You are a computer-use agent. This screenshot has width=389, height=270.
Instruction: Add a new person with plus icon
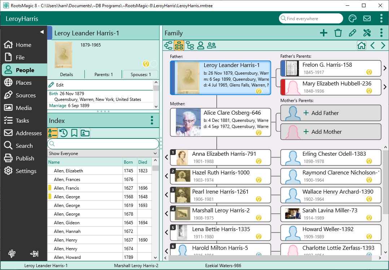(324, 33)
